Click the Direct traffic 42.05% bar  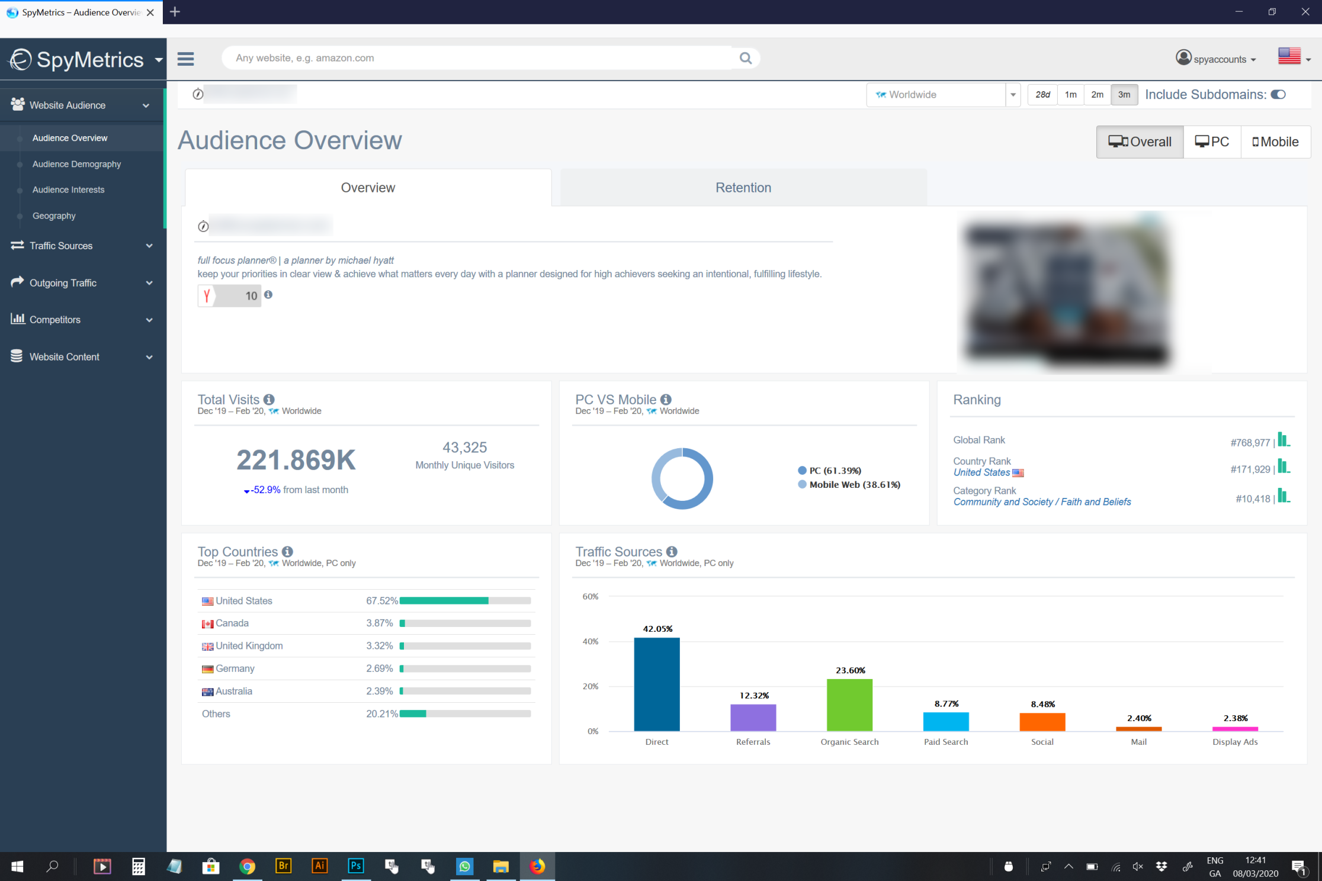pos(656,684)
